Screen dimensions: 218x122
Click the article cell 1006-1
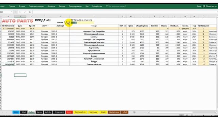(60, 48)
